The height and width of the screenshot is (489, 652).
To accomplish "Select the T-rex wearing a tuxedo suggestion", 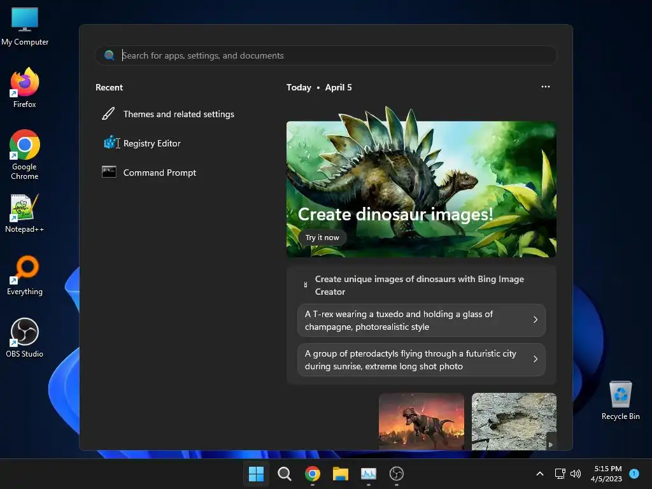I will point(422,320).
